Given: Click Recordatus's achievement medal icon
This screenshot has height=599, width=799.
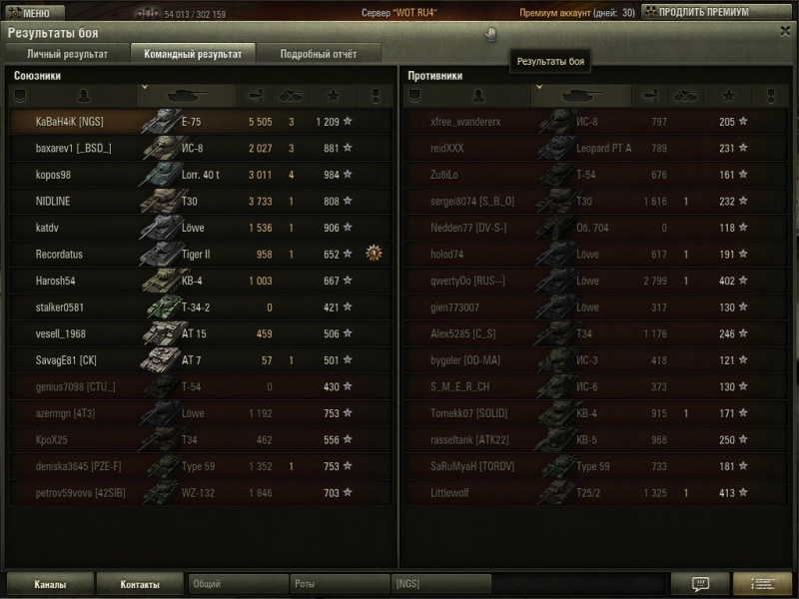Looking at the screenshot, I should click(375, 253).
